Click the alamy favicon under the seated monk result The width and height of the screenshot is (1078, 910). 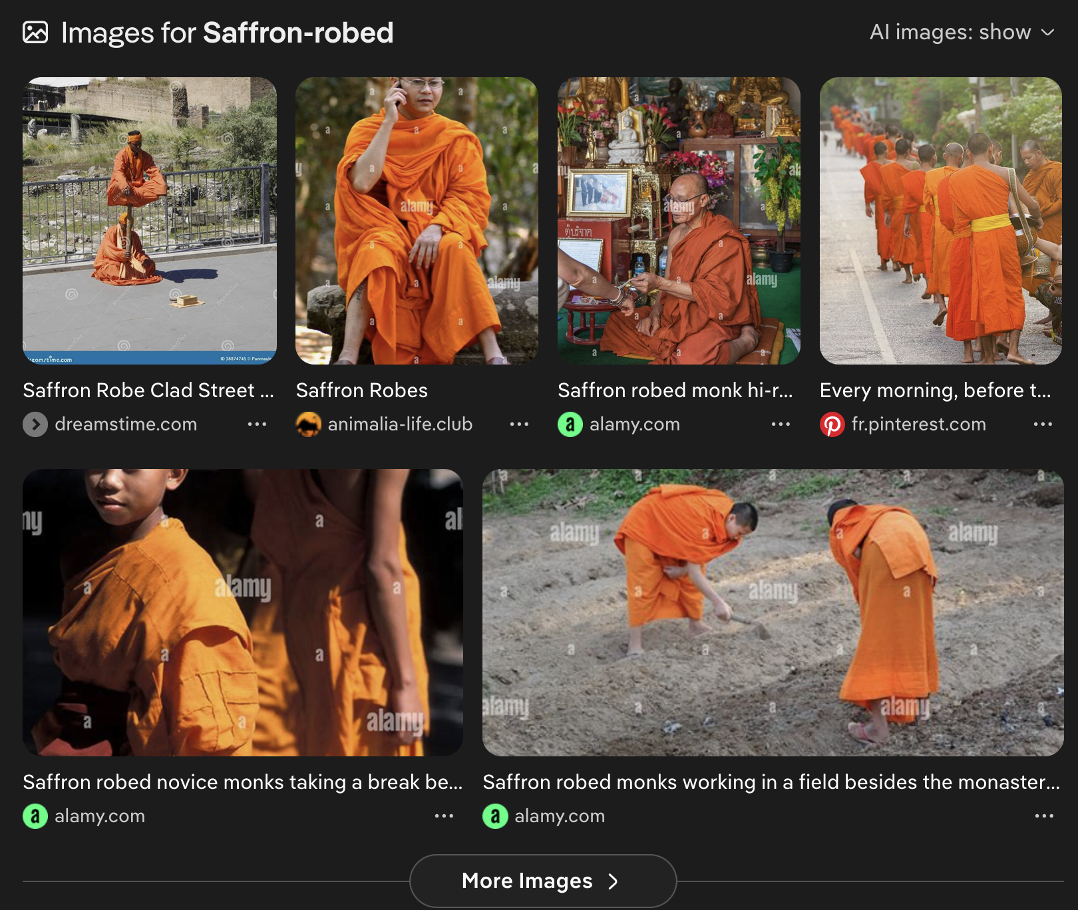coord(570,424)
